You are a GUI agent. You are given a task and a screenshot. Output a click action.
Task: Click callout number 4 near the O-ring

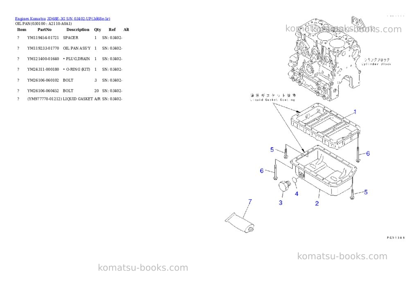click(296, 194)
